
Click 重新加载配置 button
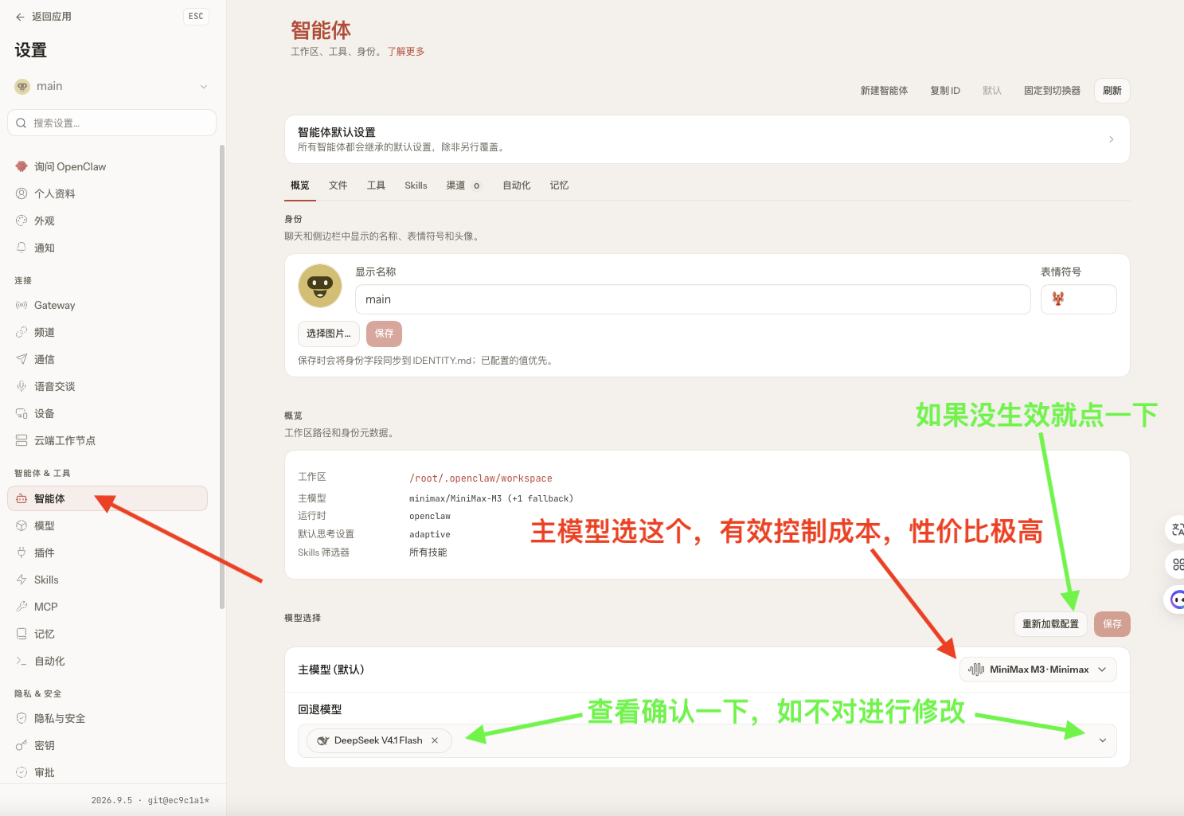(x=1050, y=624)
